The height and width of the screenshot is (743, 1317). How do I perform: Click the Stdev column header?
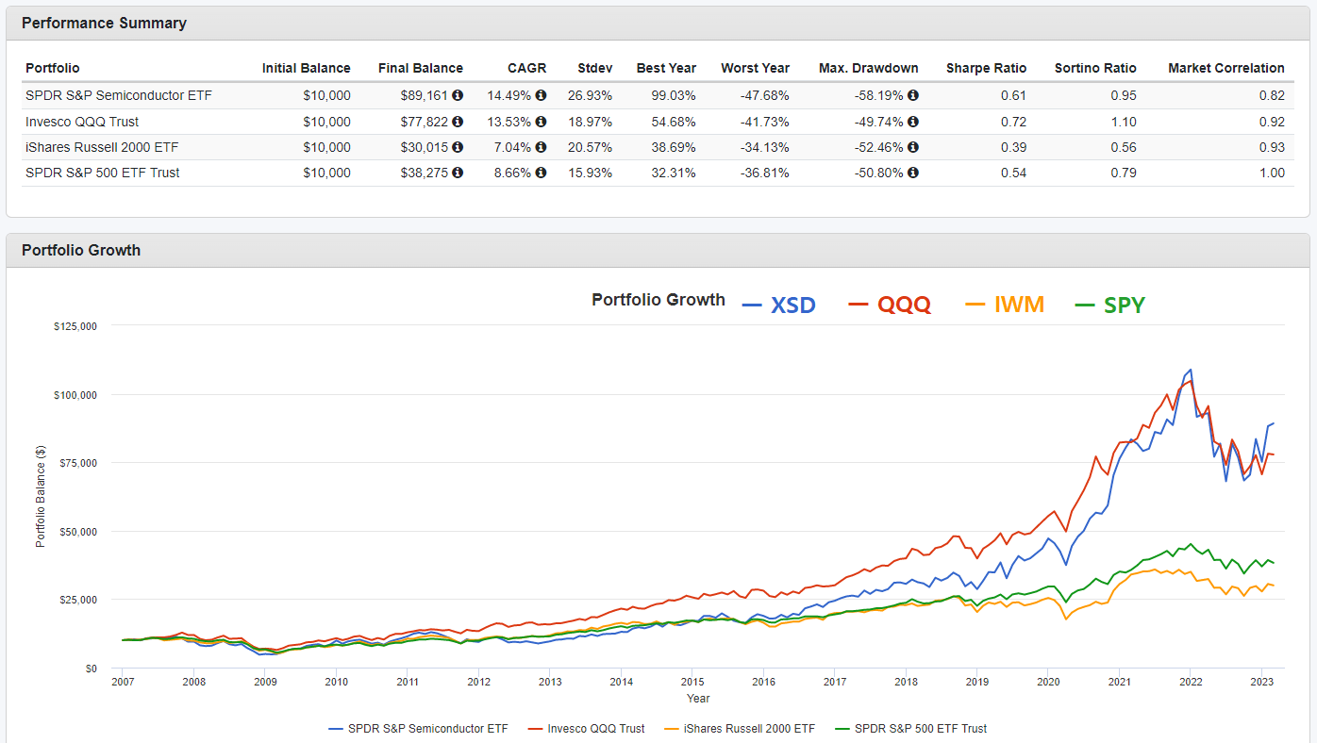click(x=595, y=68)
